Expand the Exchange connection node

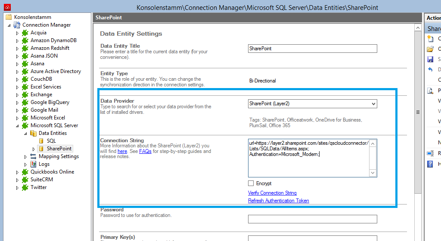[17, 95]
